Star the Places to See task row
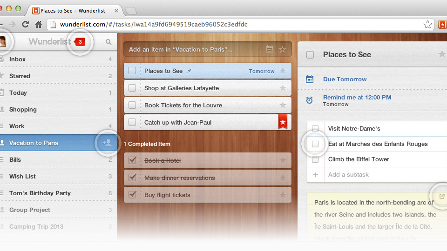 click(283, 71)
